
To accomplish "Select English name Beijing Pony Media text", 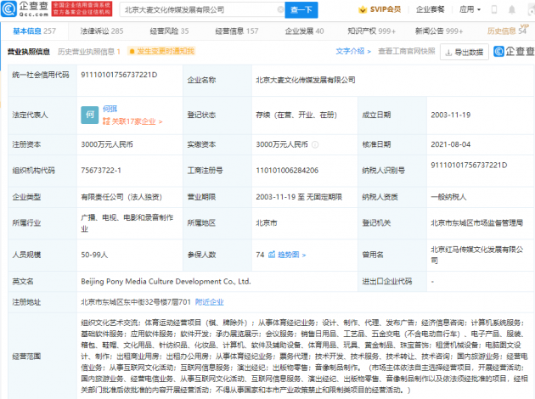I will point(166,281).
